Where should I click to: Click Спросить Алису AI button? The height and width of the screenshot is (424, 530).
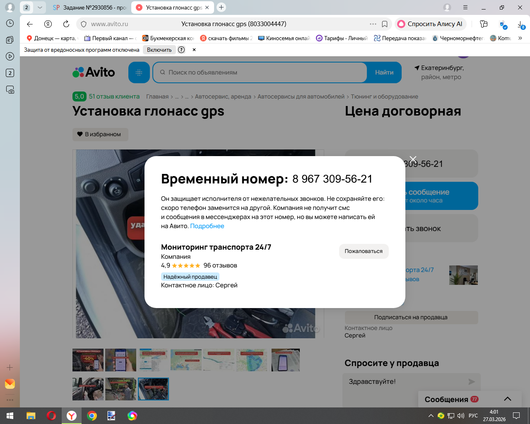click(x=430, y=24)
